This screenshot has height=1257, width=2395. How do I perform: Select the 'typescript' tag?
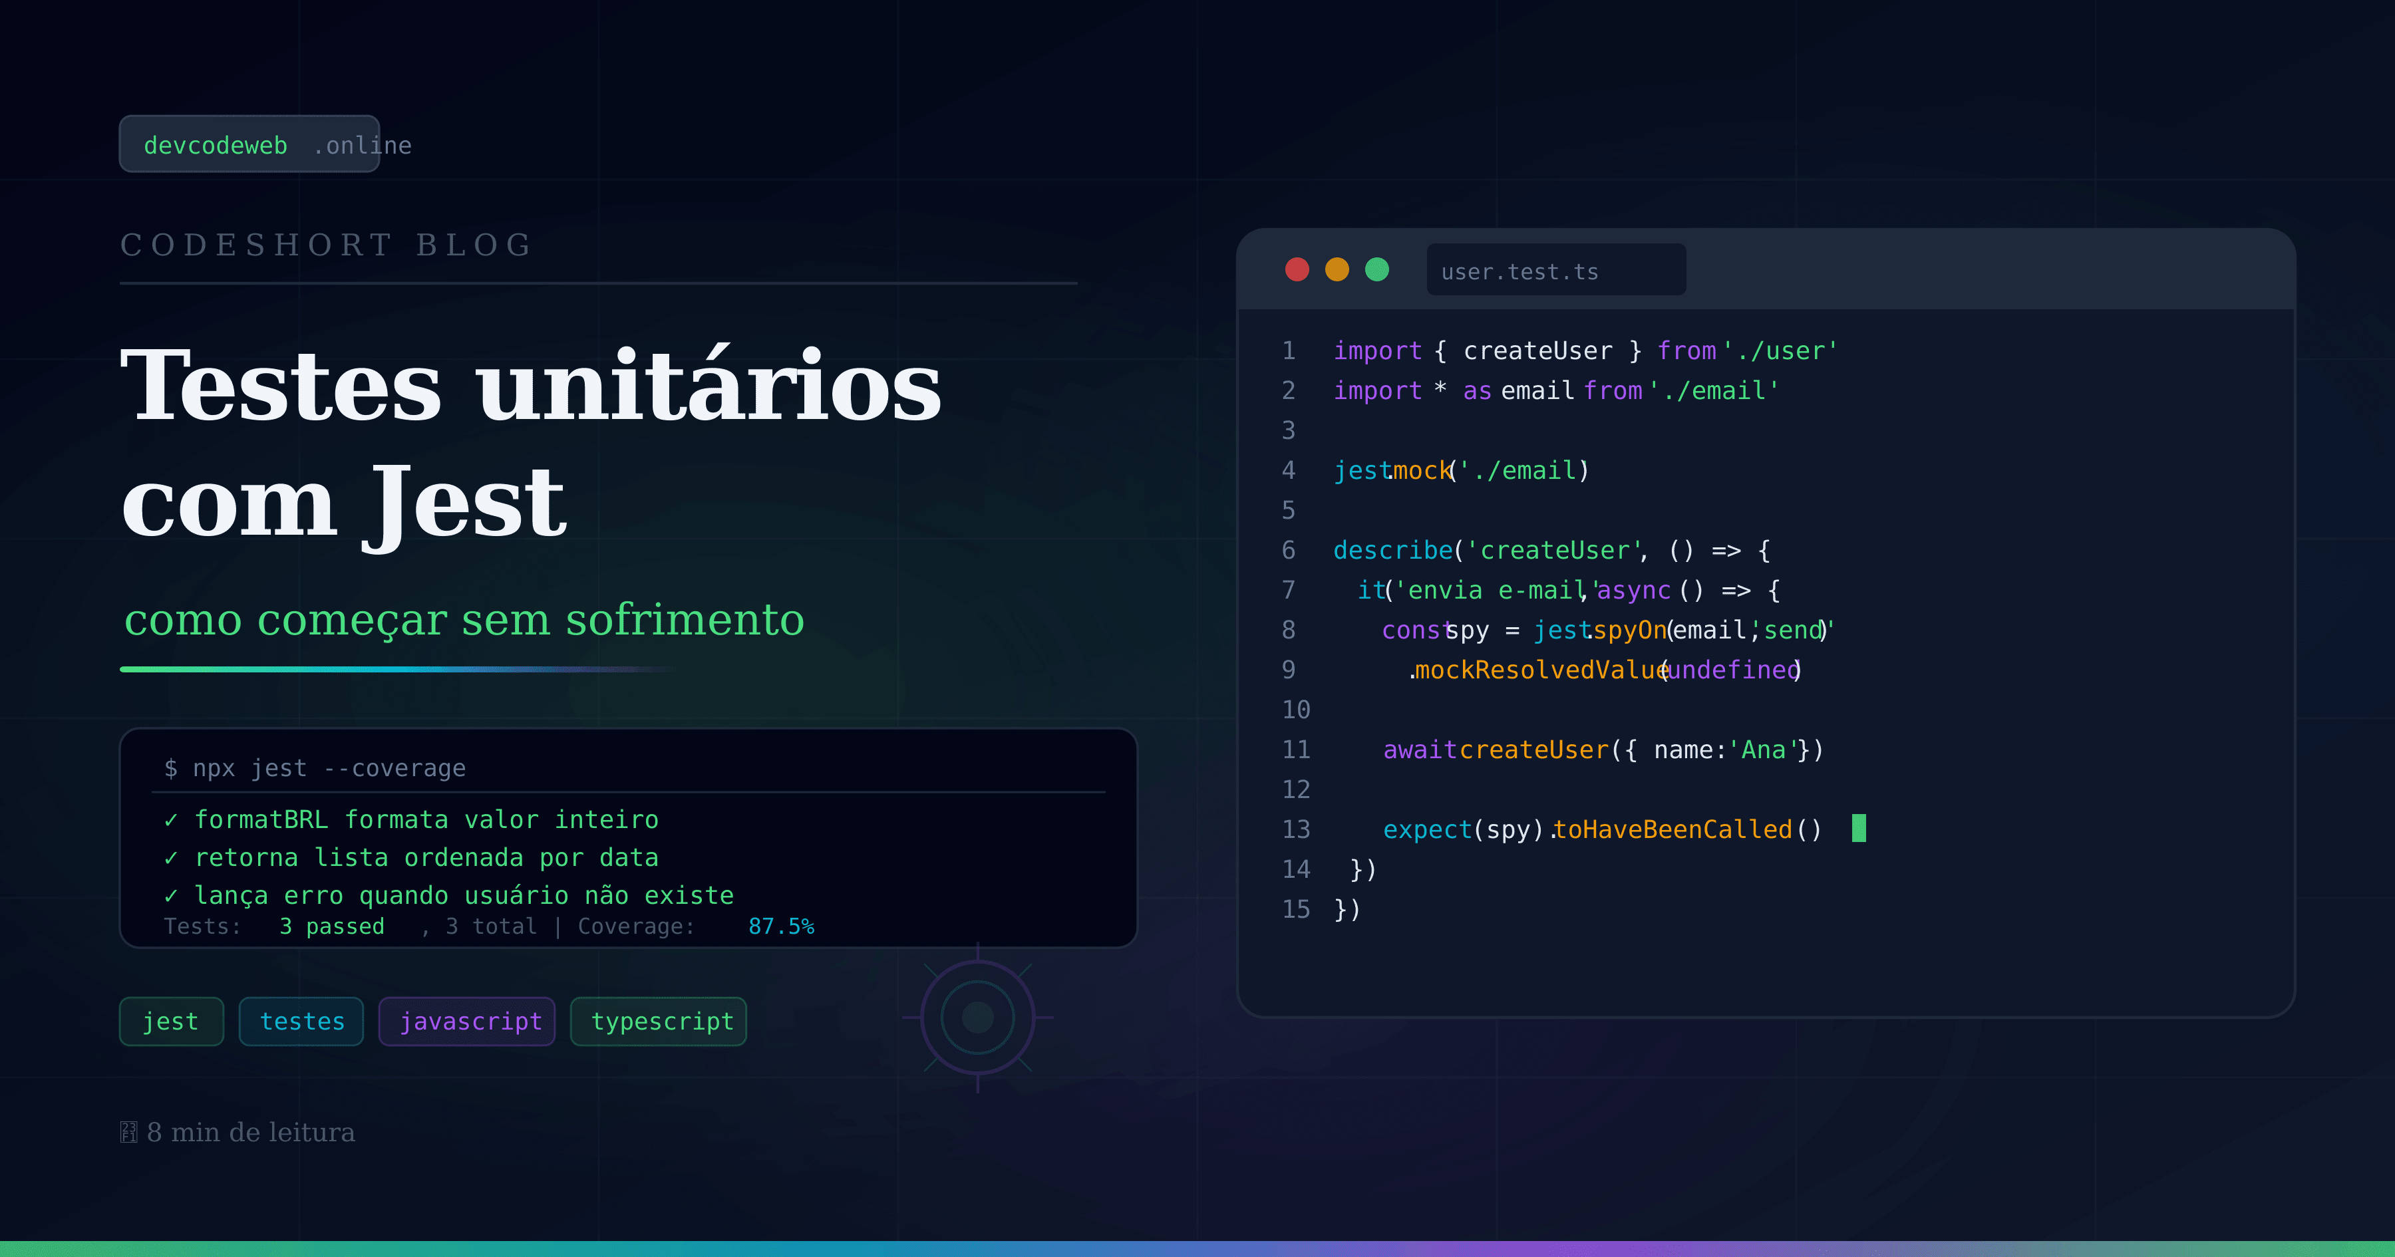658,1021
